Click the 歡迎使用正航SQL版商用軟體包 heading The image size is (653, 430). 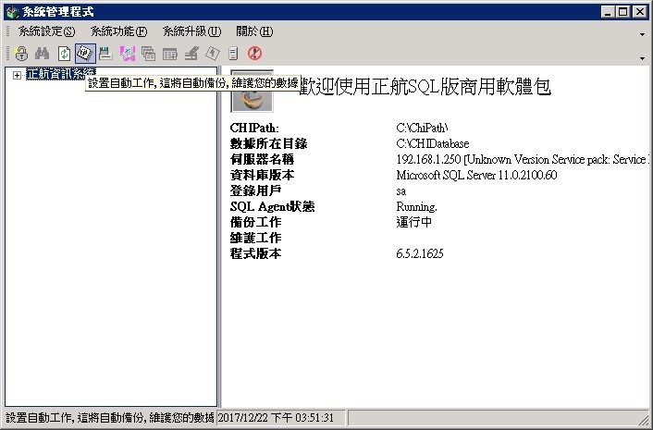(425, 87)
